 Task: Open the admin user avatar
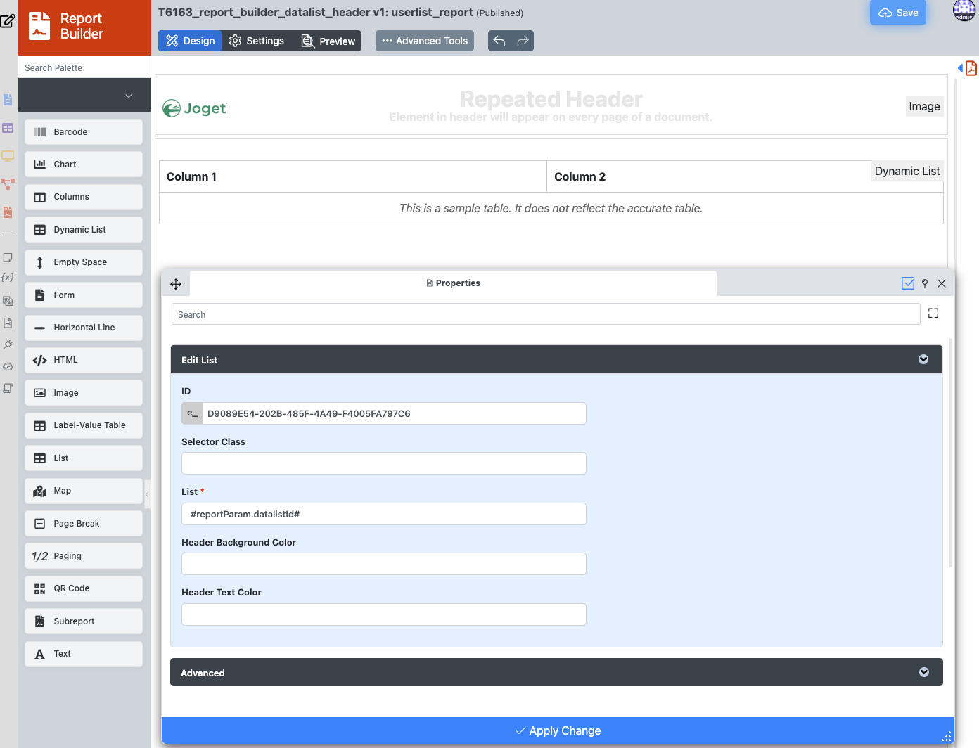(964, 11)
